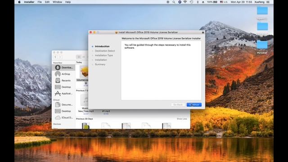Click the Finder back arrow button

[x=55, y=57]
